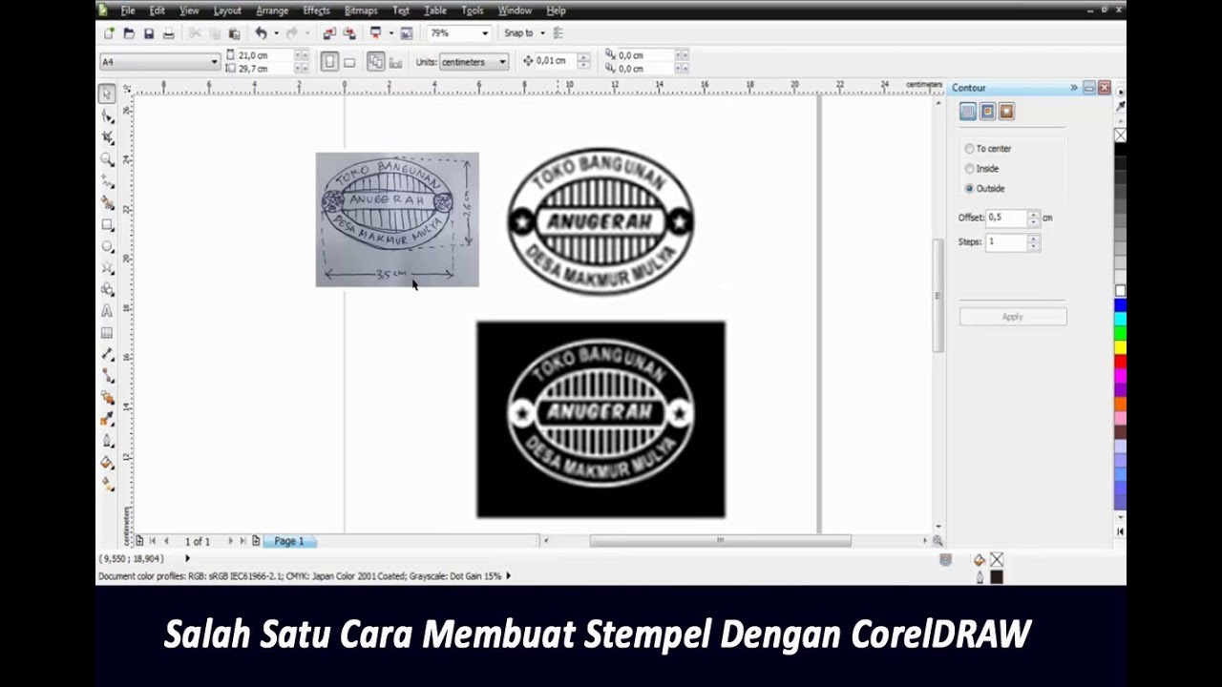Toggle All Pages layout button
The width and height of the screenshot is (1222, 687).
point(376,62)
